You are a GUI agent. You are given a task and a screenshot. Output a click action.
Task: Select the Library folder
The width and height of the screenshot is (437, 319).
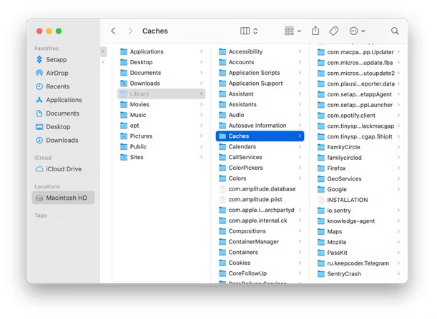(139, 94)
